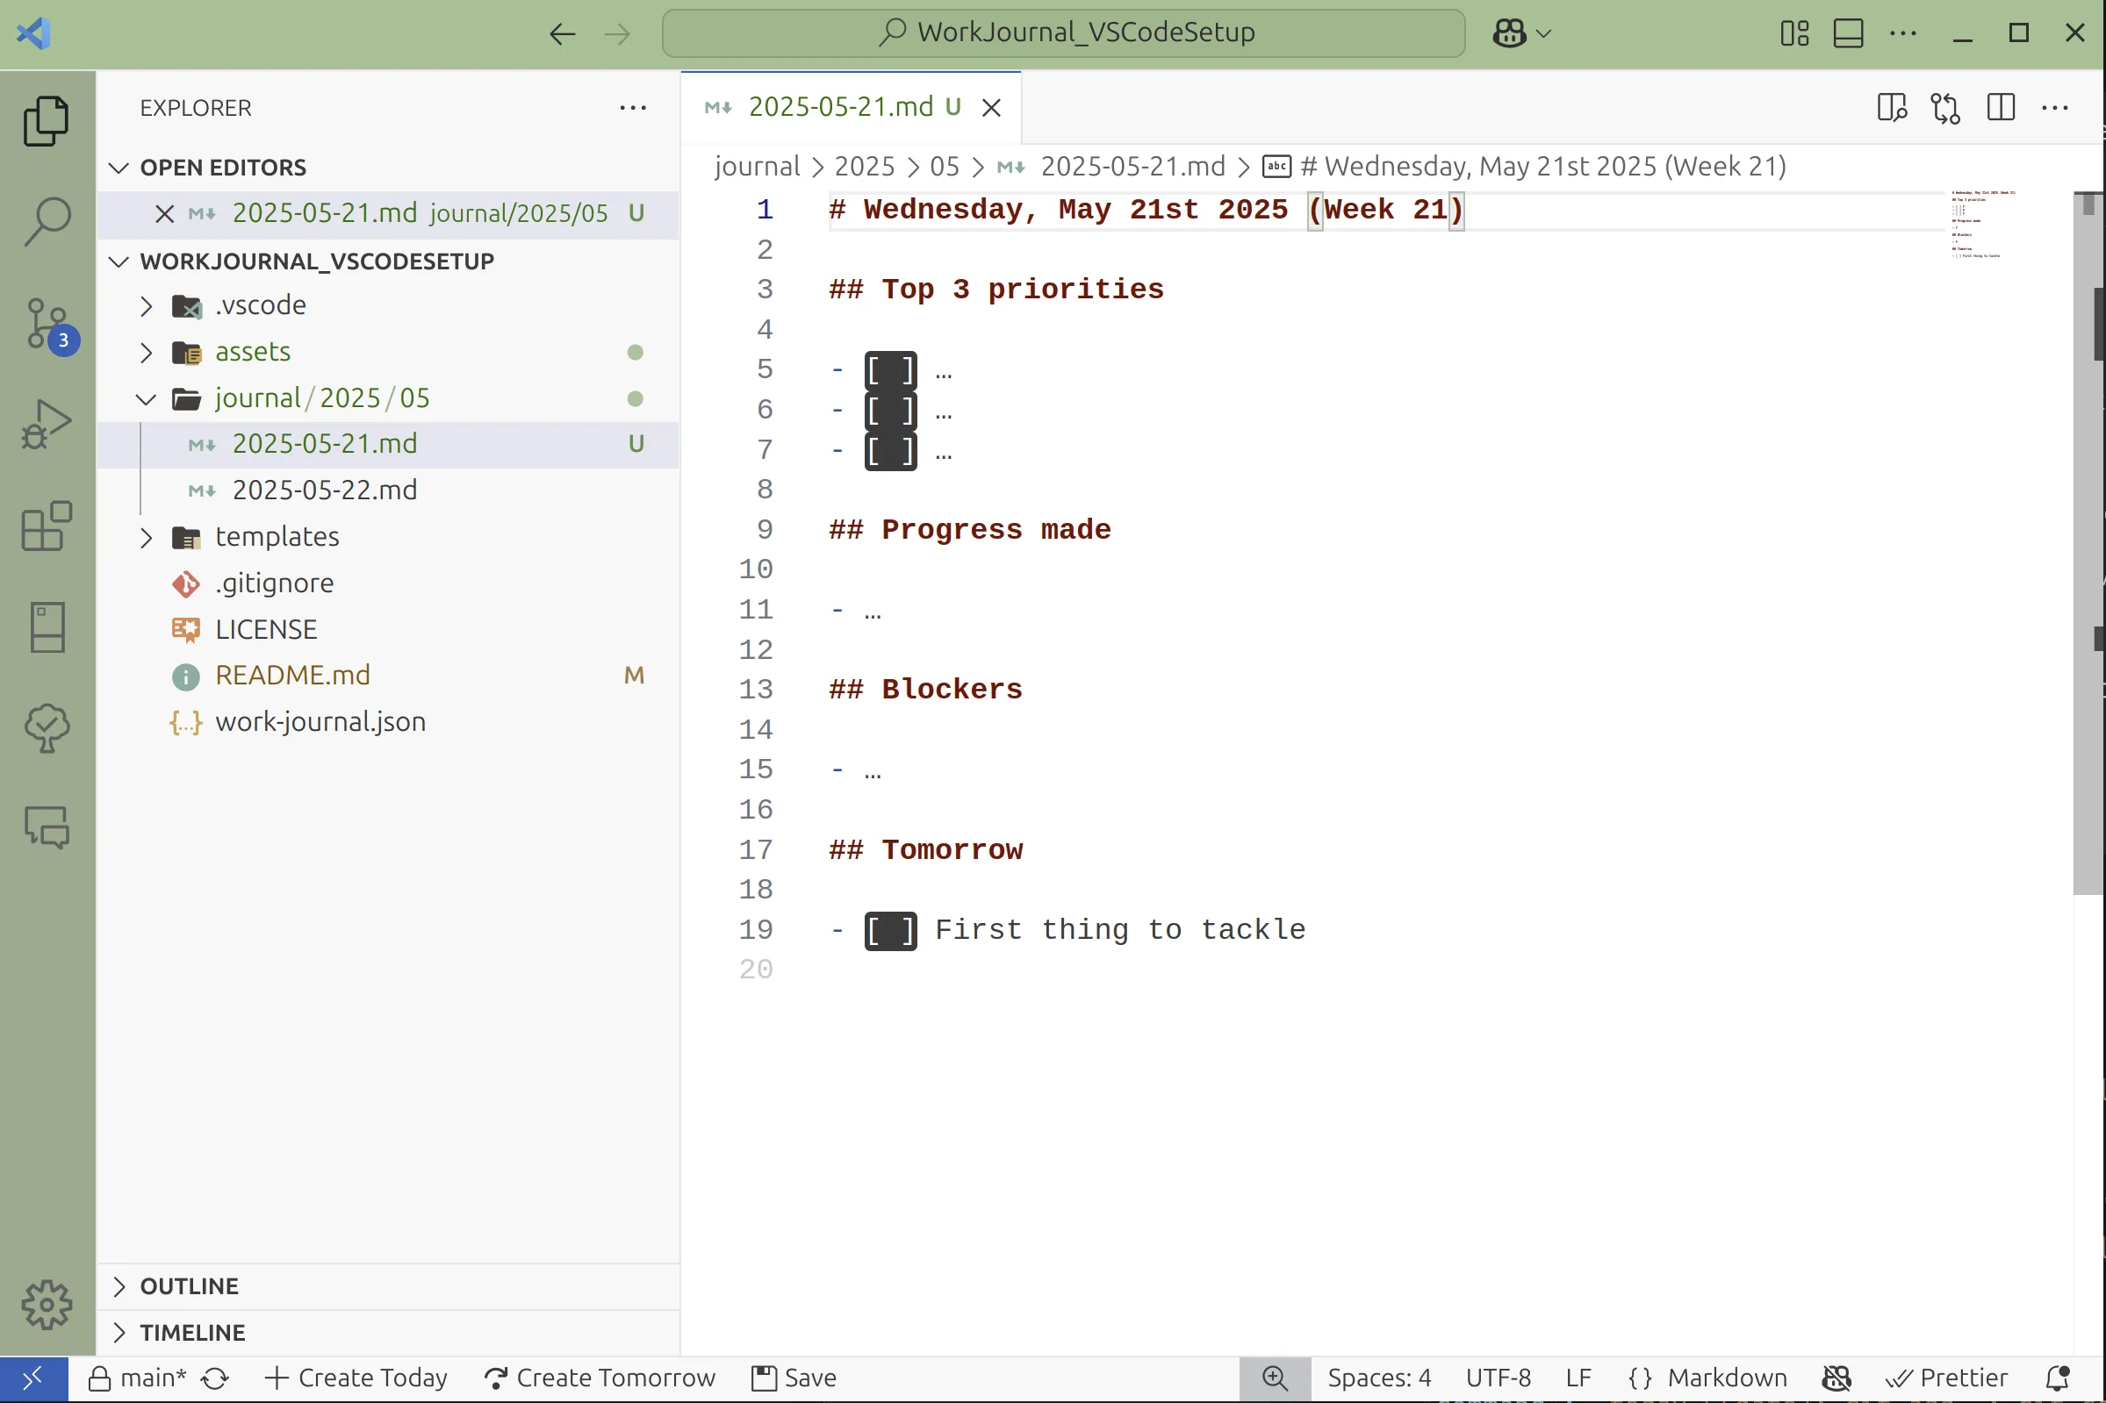Viewport: 2106px width, 1403px height.
Task: Open the Explorer view in activity bar
Action: coord(47,120)
